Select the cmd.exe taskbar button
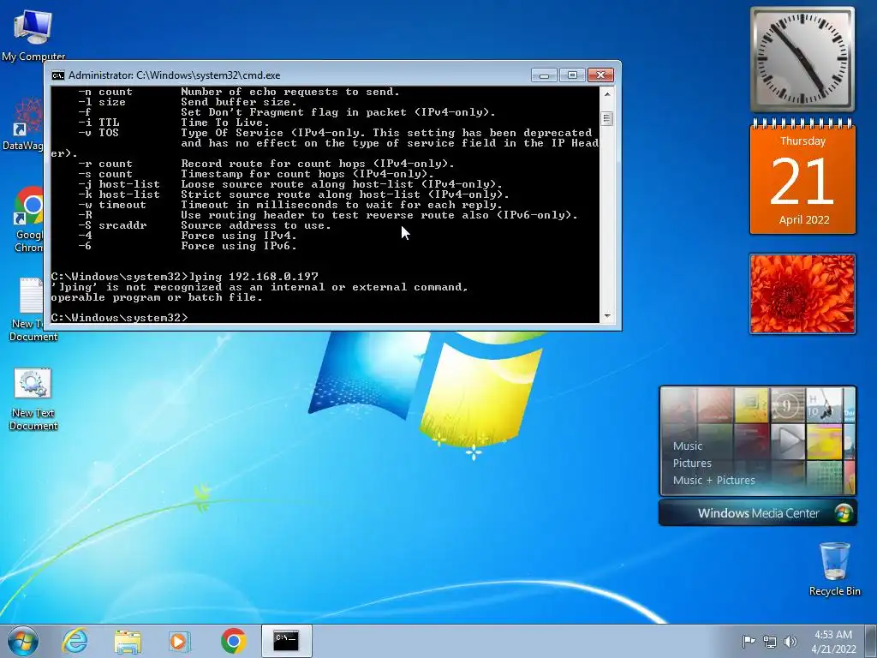The height and width of the screenshot is (658, 877). click(286, 641)
